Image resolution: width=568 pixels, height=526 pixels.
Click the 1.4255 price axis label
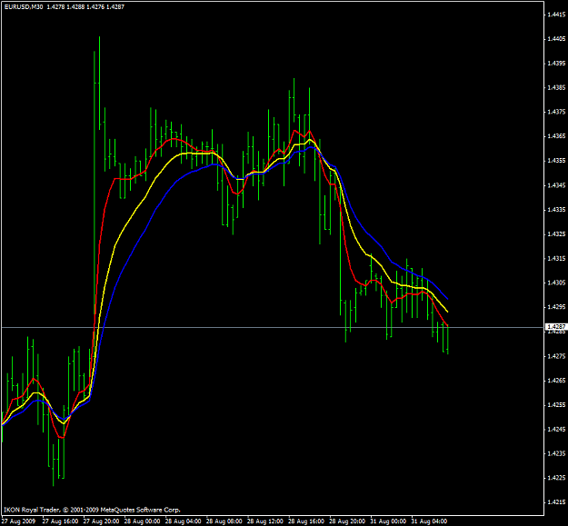tap(556, 405)
